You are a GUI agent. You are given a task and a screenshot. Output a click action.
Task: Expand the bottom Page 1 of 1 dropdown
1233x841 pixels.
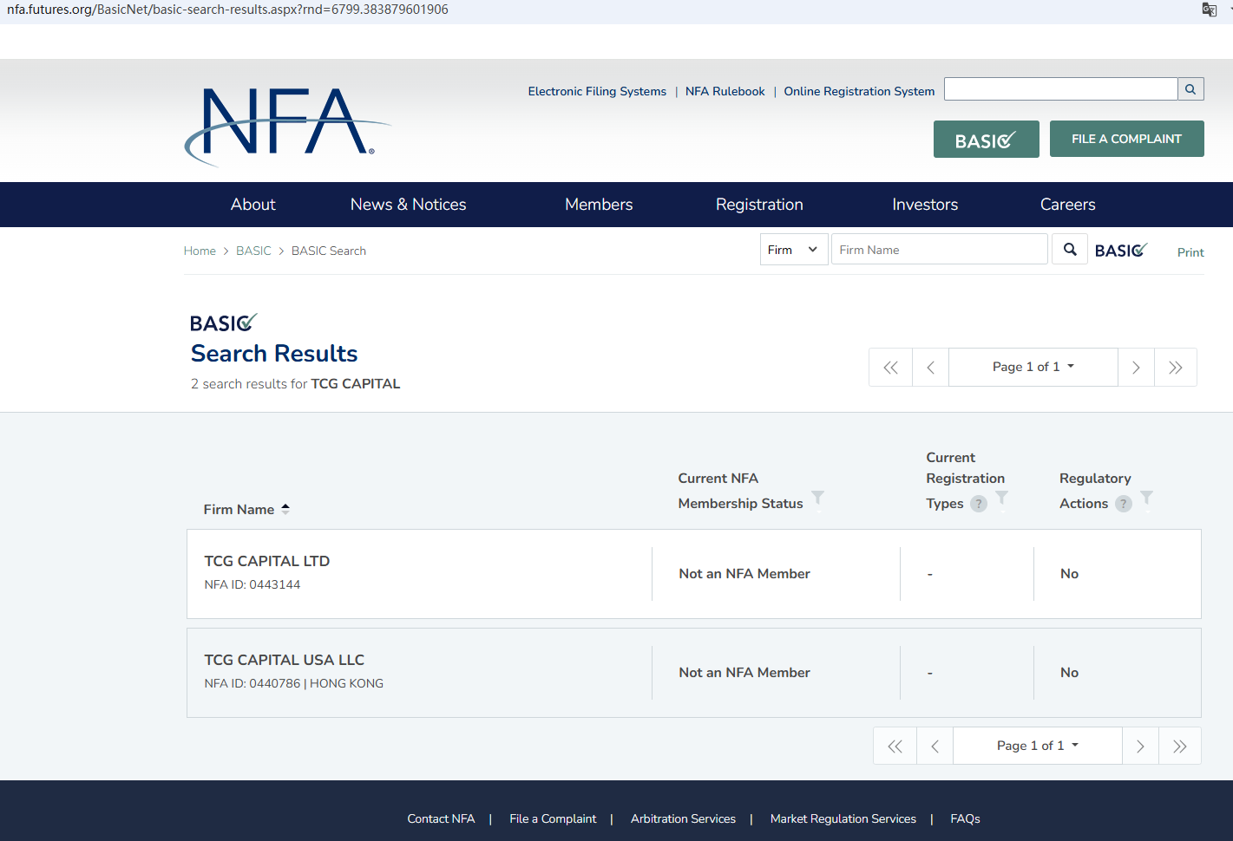pyautogui.click(x=1037, y=746)
